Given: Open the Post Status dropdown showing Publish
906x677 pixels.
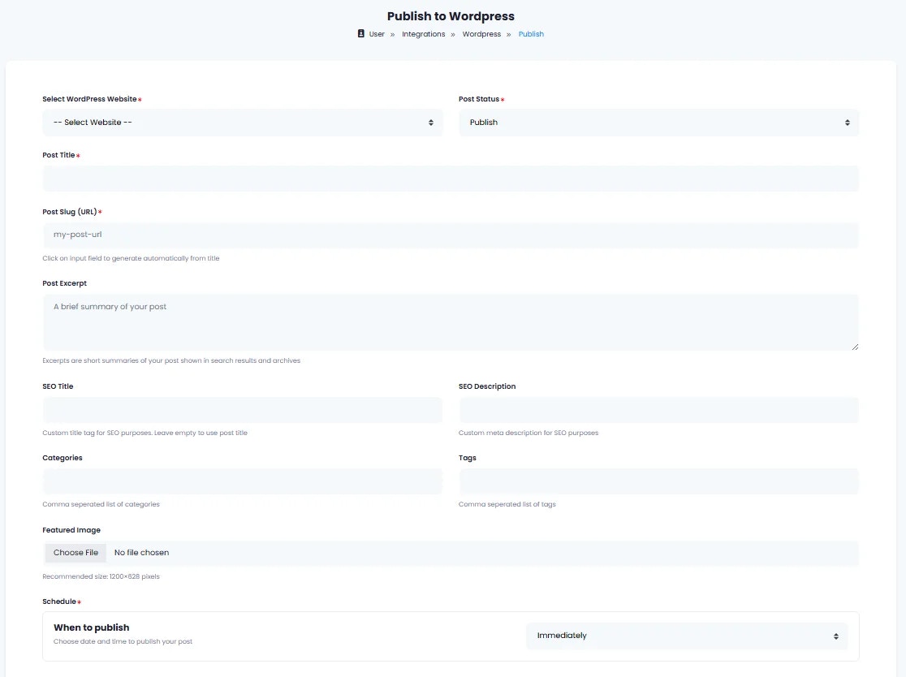Looking at the screenshot, I should pyautogui.click(x=658, y=122).
